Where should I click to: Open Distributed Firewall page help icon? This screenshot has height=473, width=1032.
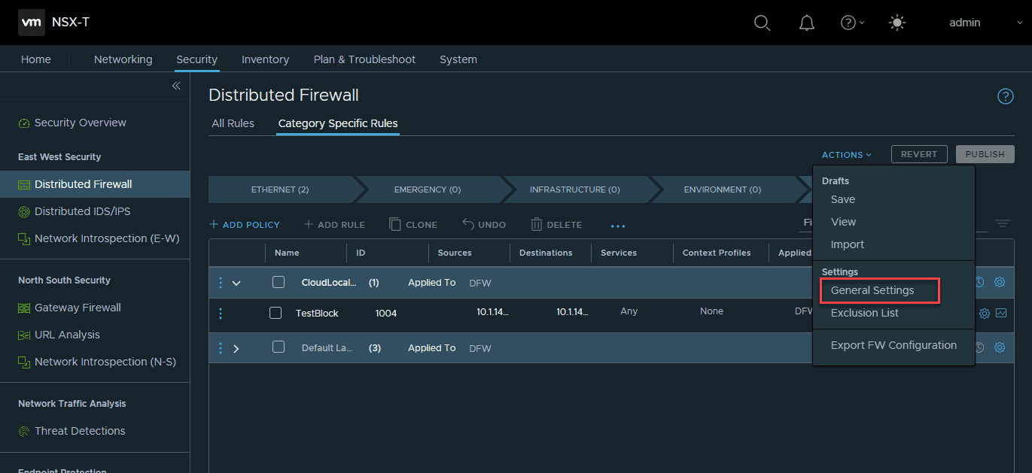[1005, 96]
